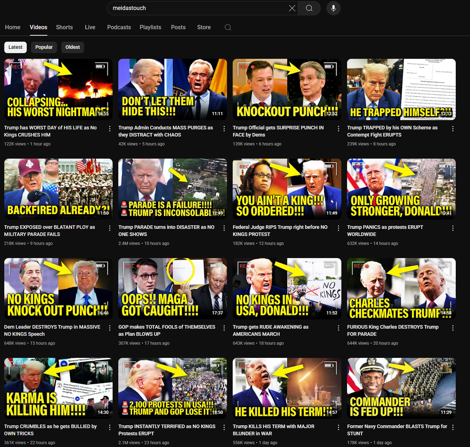
Task: Open three-dot menu for 'Trump INSTANTLY TERRIFIED' video
Action: [x=224, y=427]
